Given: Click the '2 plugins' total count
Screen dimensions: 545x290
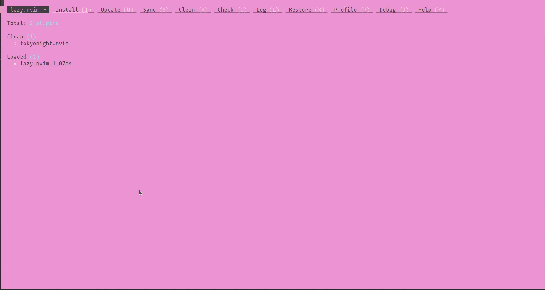Looking at the screenshot, I should click(x=44, y=23).
